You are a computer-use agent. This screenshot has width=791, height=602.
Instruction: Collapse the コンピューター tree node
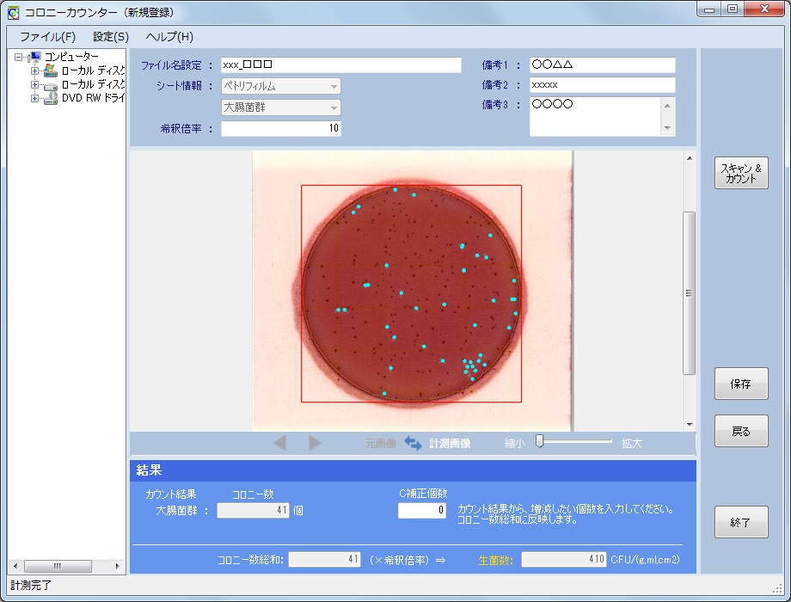coord(19,57)
